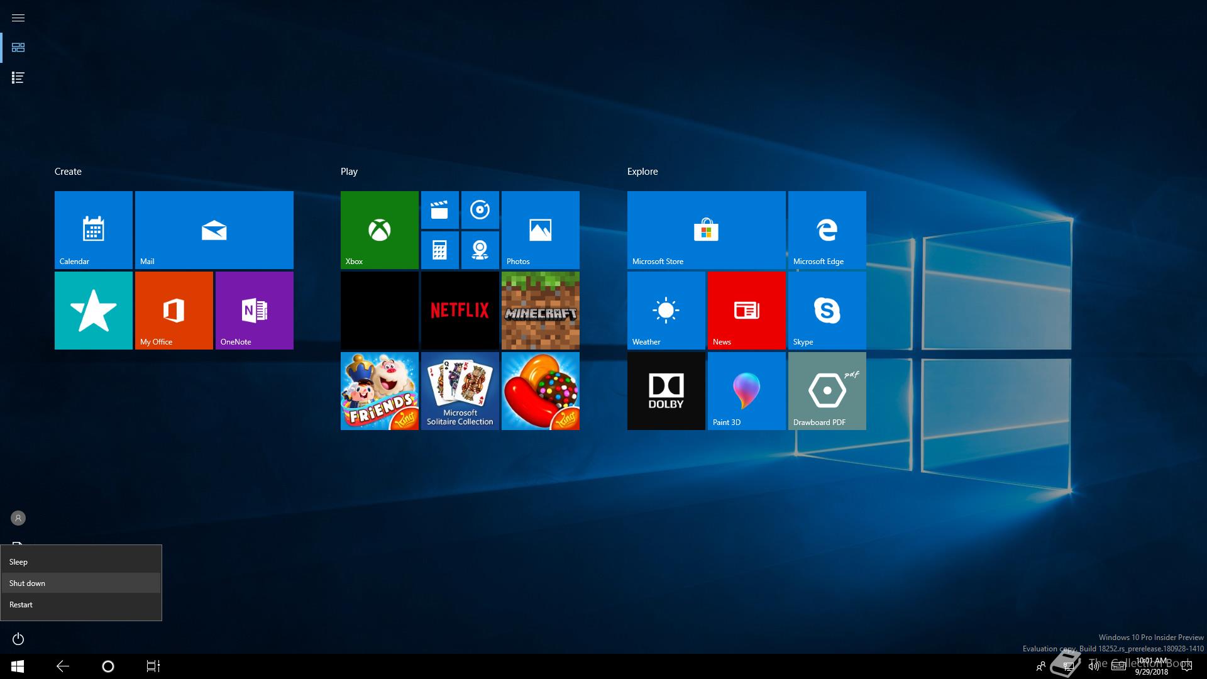Open Task View on the taskbar
This screenshot has width=1207, height=679.
click(153, 666)
